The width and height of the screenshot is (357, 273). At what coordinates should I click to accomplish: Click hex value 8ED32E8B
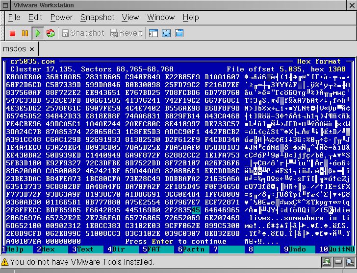222,233
